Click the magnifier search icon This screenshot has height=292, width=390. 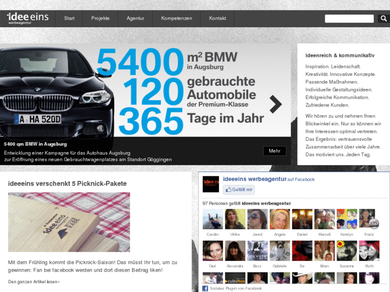pyautogui.click(x=384, y=19)
